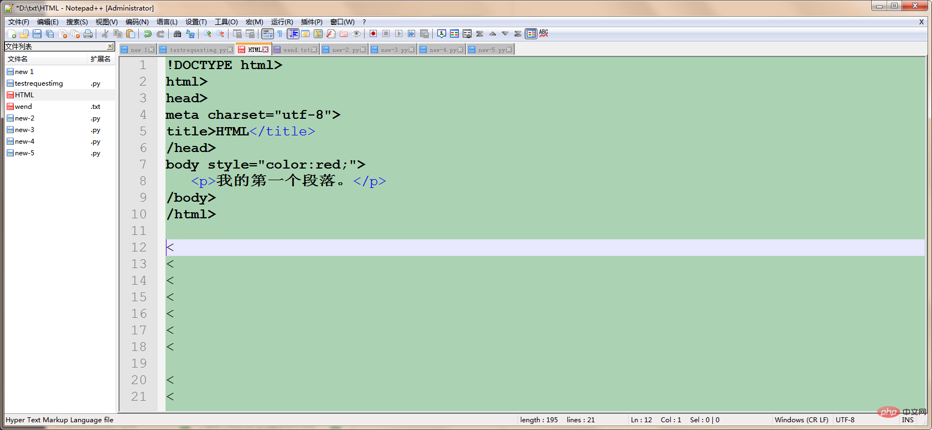
Task: Open the Replace dialog icon
Action: (x=190, y=34)
